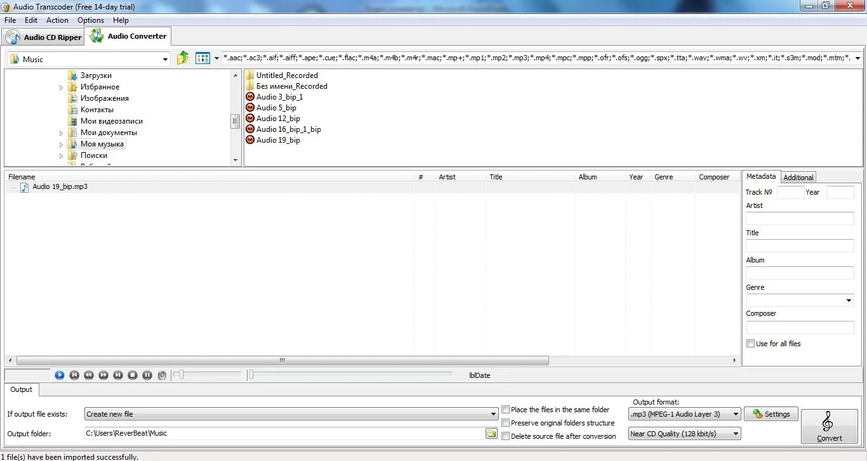Viewport: 867px width, 461px height.
Task: Select the Audio 3_bip_1 file icon
Action: (x=249, y=97)
